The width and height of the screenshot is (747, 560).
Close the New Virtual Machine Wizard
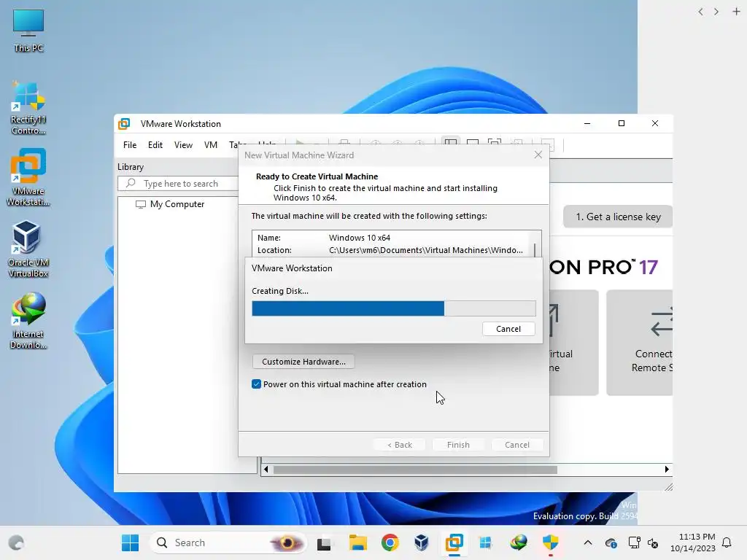click(x=538, y=155)
